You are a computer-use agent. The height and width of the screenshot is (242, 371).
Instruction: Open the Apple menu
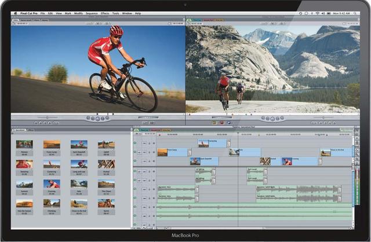point(14,13)
